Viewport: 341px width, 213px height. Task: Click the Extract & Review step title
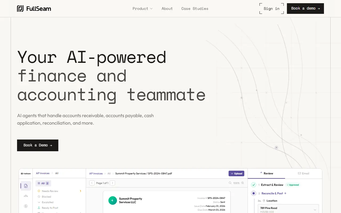272,185
